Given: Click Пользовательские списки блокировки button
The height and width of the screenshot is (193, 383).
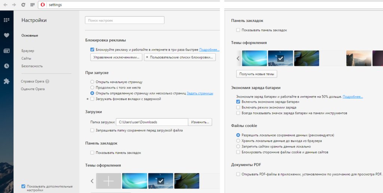Looking at the screenshot, I should click(x=180, y=57).
